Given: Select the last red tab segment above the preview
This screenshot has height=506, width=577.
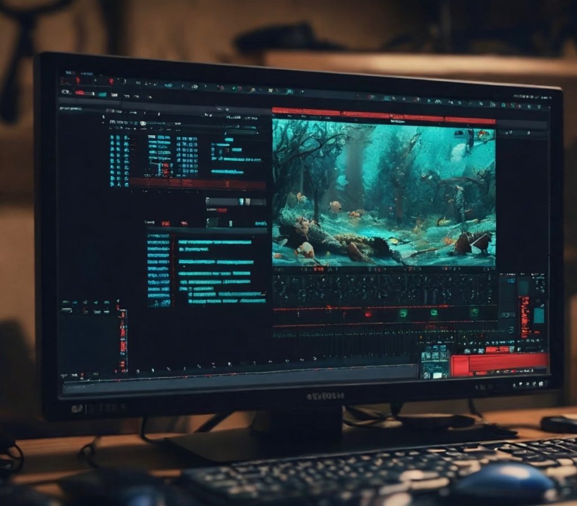Looking at the screenshot, I should pyautogui.click(x=470, y=120).
